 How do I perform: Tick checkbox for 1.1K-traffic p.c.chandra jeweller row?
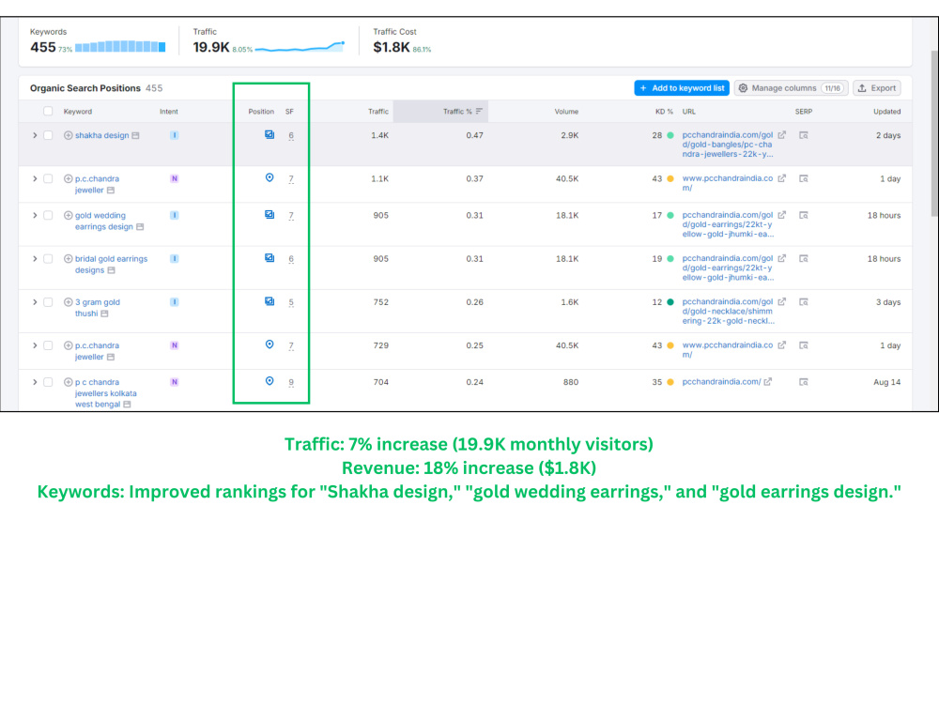click(48, 178)
